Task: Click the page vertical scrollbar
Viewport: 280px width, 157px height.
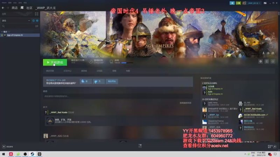Action: (279, 13)
